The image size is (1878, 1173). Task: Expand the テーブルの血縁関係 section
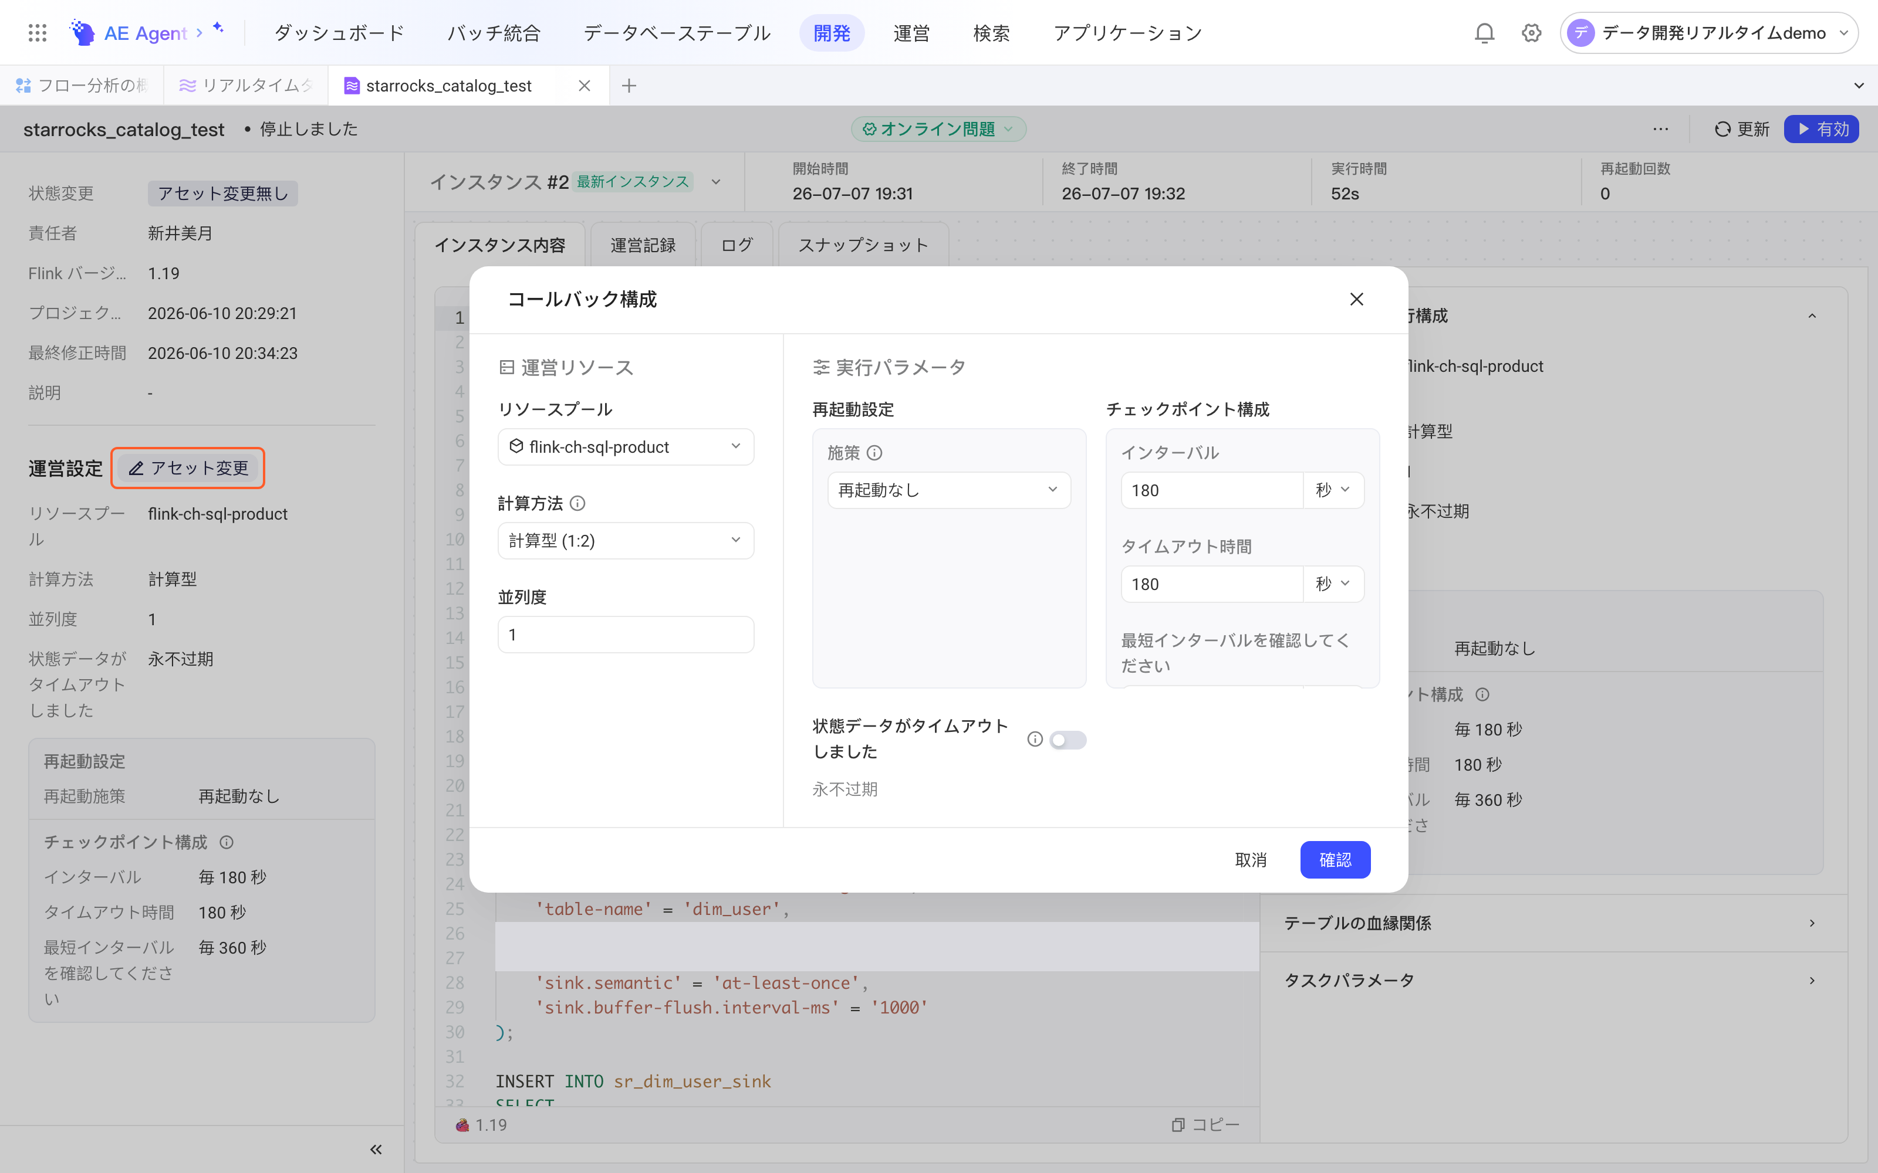1553,923
